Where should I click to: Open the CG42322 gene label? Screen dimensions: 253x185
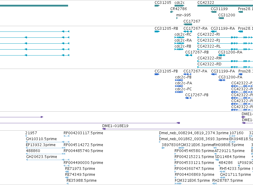click(206, 3)
